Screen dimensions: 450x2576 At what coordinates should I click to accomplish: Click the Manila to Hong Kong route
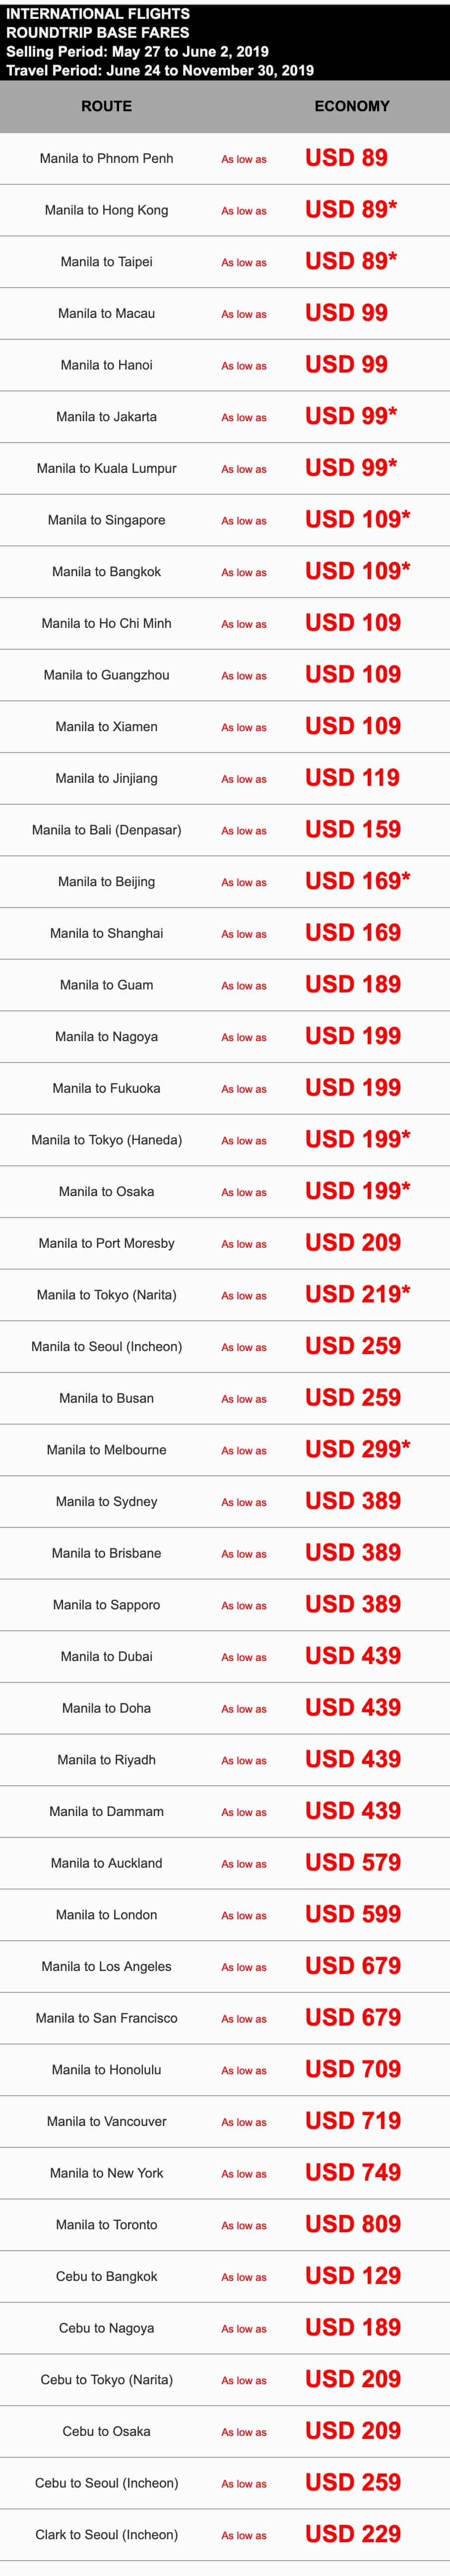pyautogui.click(x=106, y=210)
